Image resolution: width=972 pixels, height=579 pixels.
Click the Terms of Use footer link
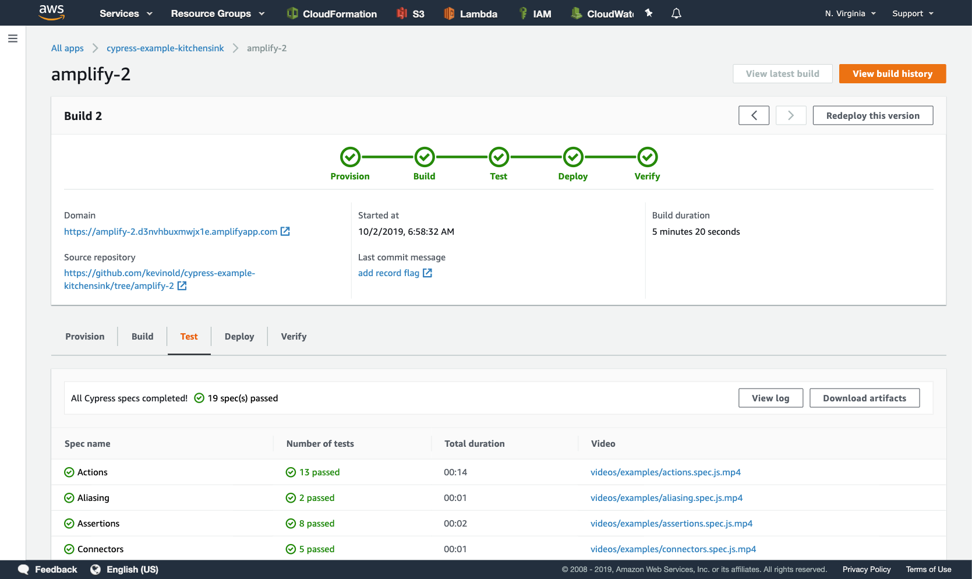929,570
